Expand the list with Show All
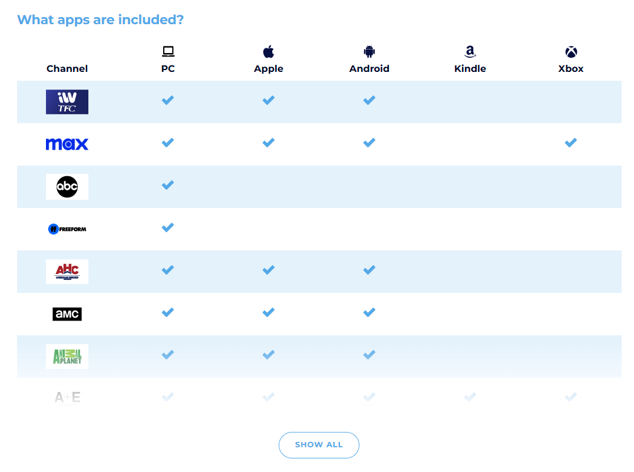Image resolution: width=634 pixels, height=472 pixels. pos(319,445)
